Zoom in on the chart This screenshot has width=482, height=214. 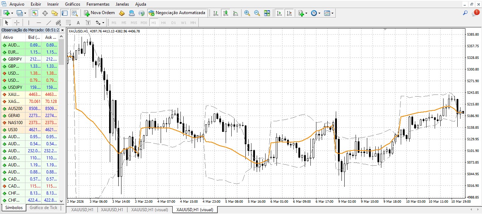click(x=247, y=13)
